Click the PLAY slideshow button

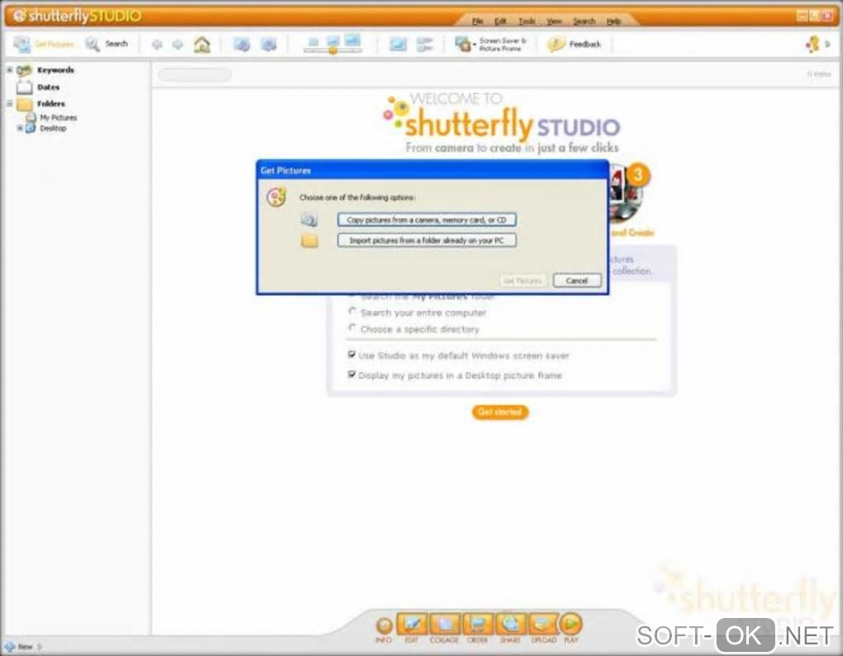tap(571, 624)
